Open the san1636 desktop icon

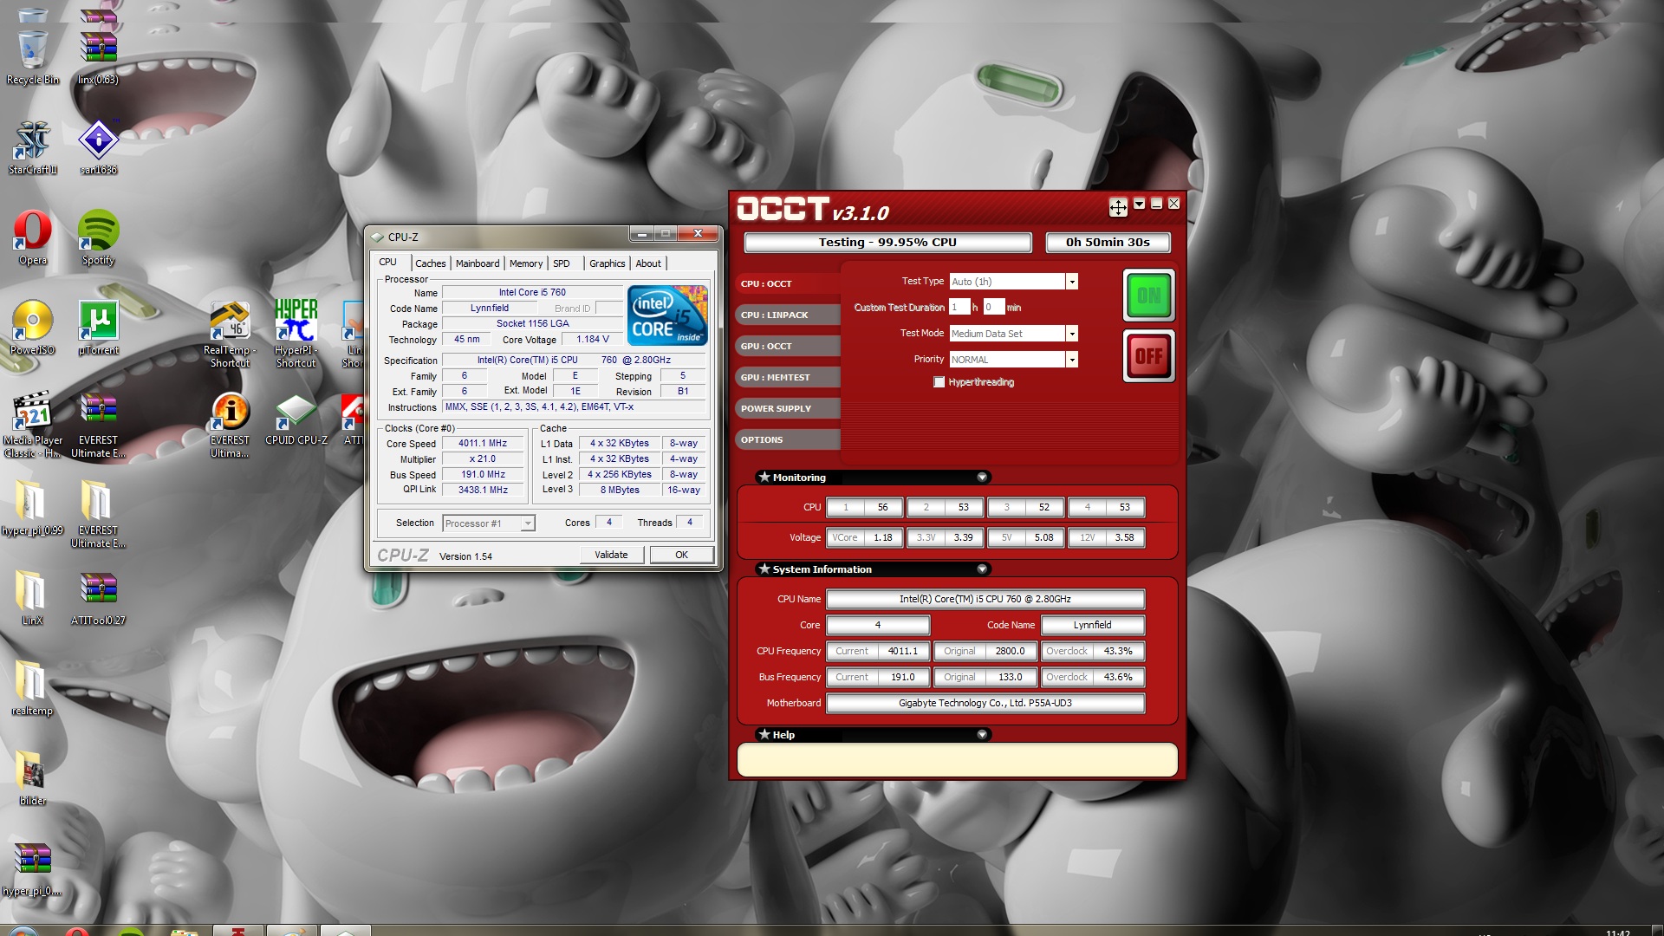(x=98, y=147)
